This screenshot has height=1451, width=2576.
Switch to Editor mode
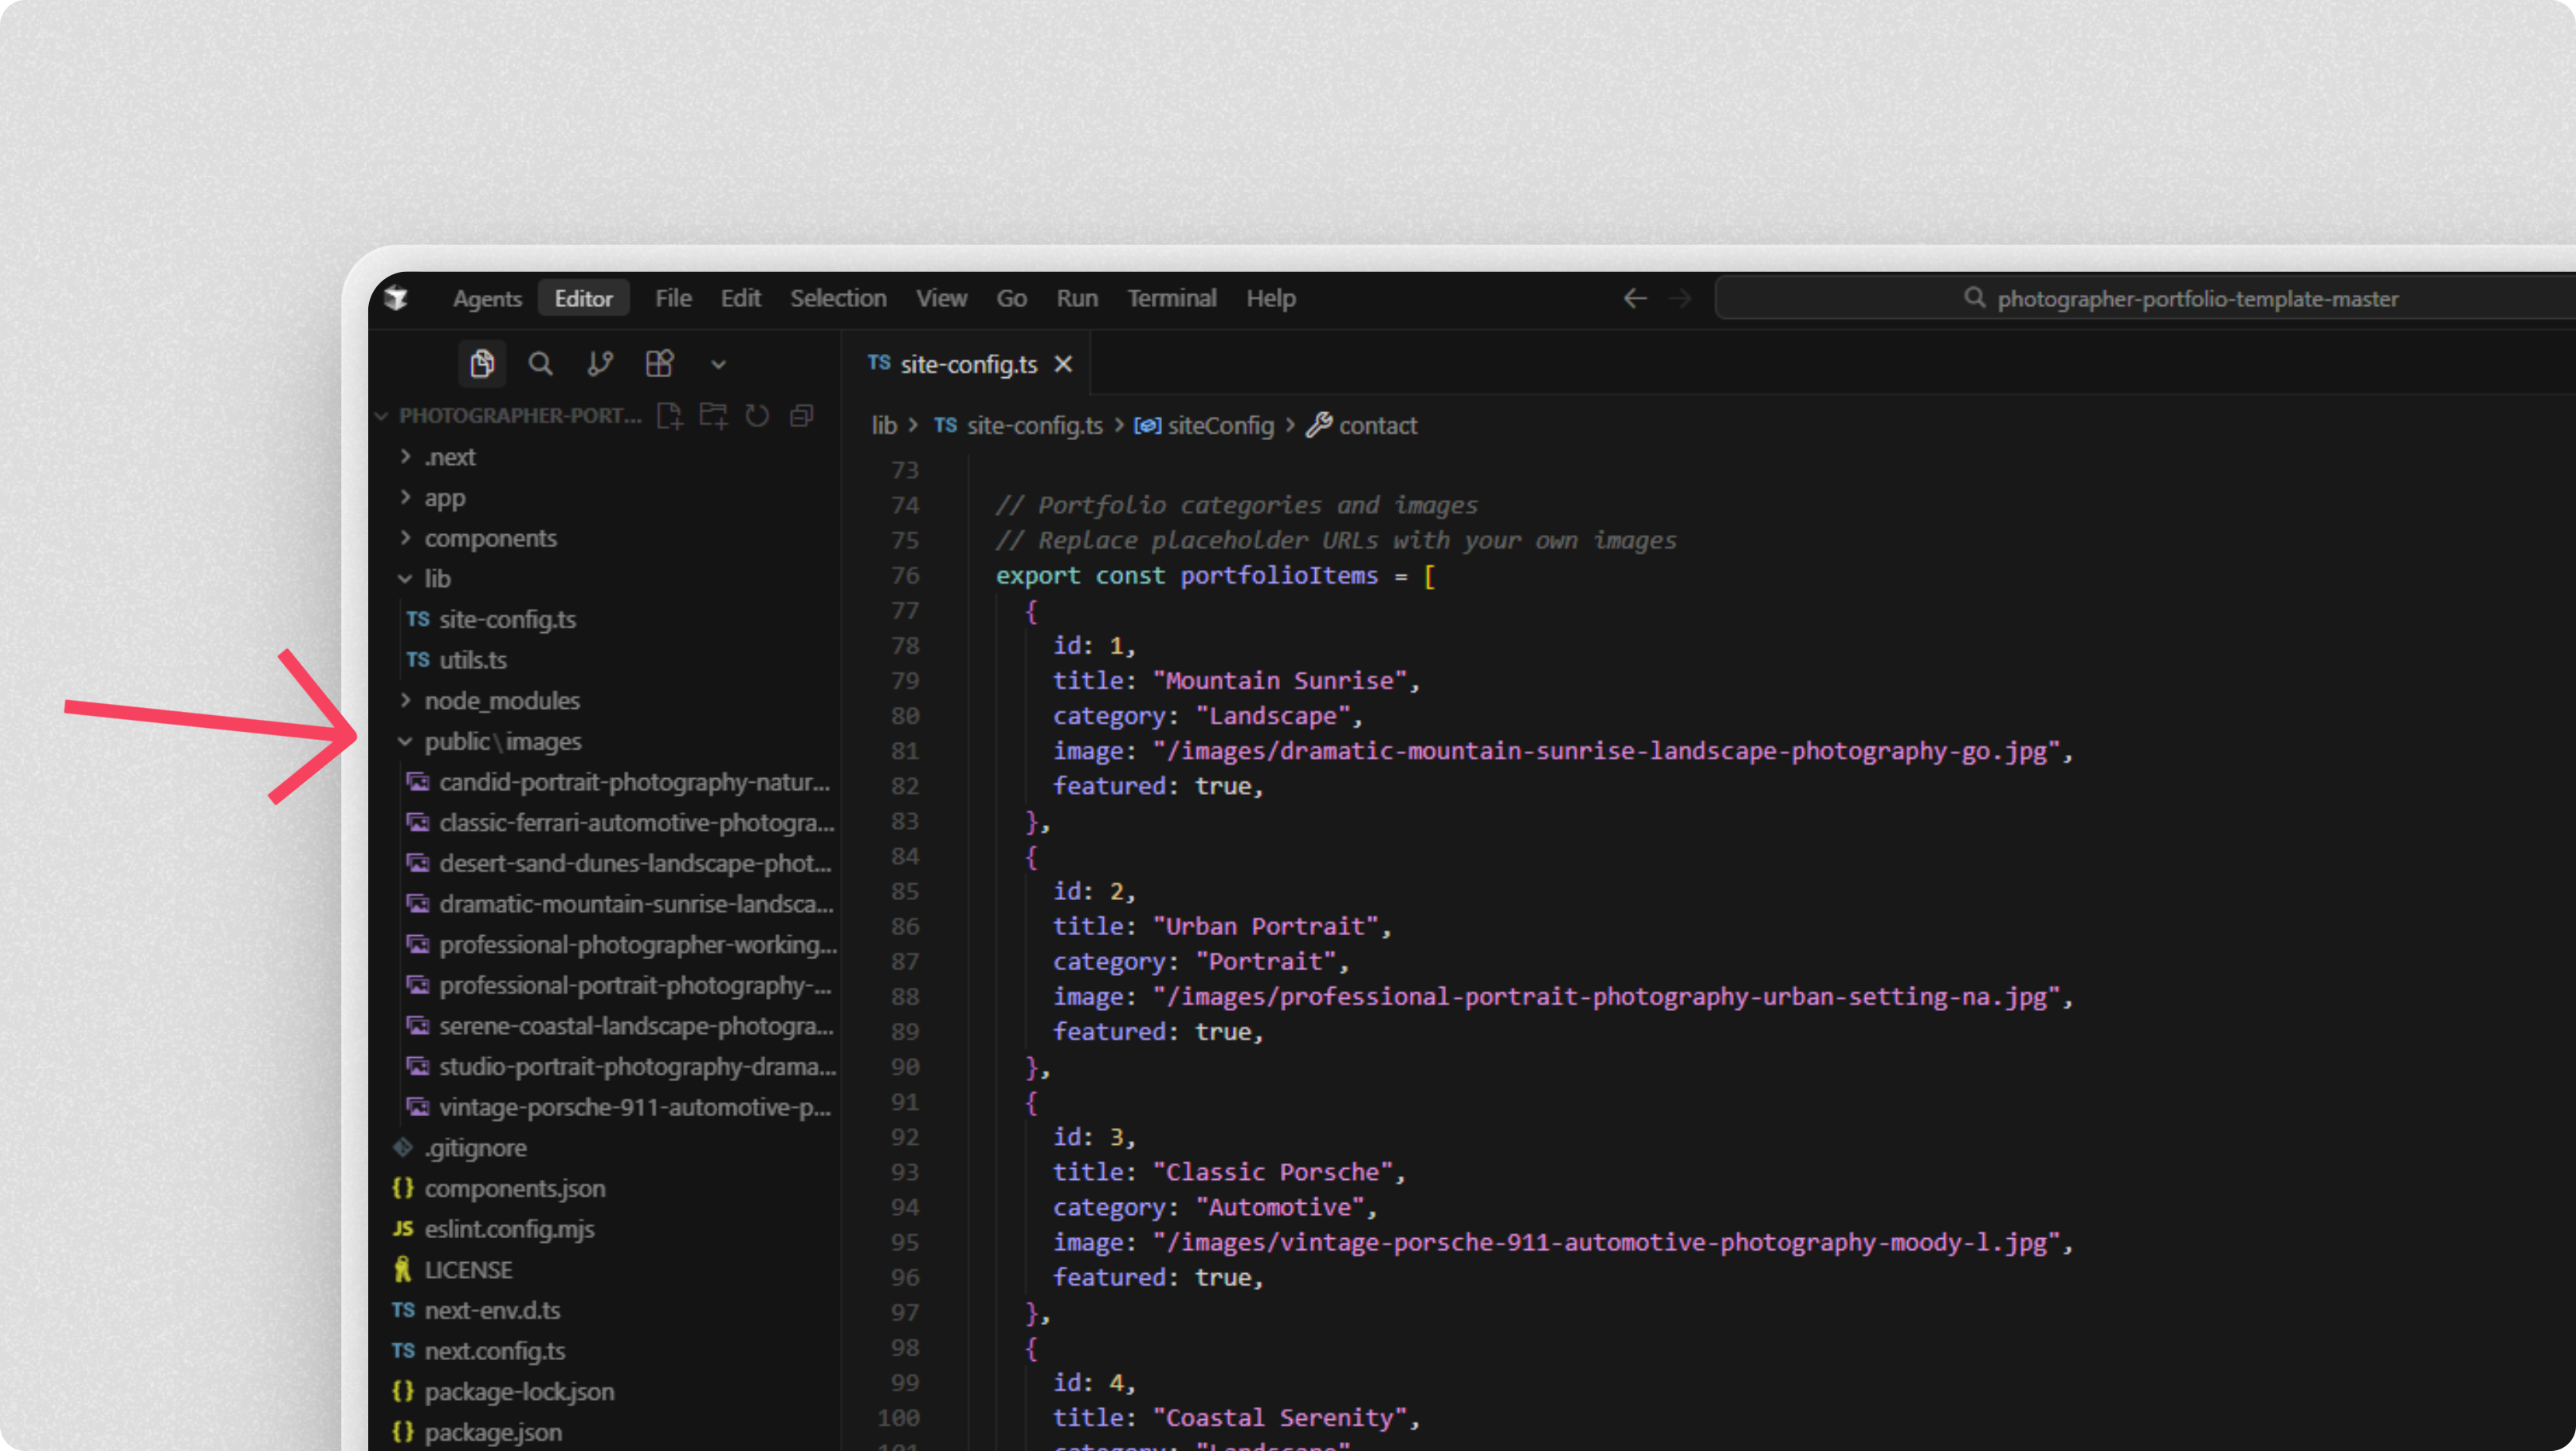point(583,299)
